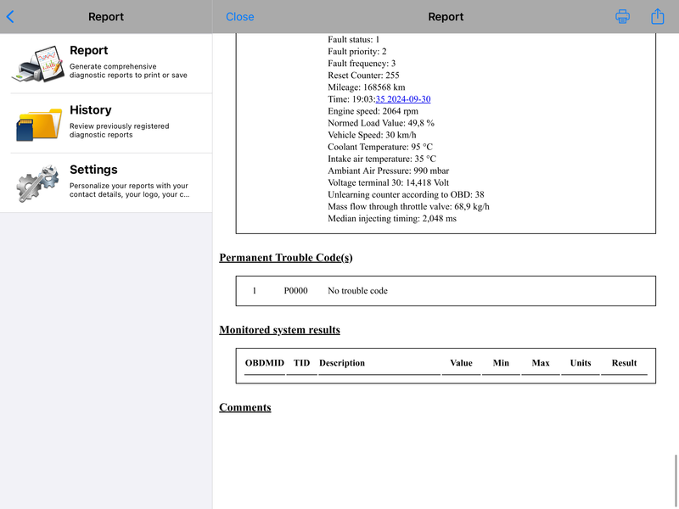Click the vertical scrollbar indicator
Screen dimensions: 679x509
coord(676,481)
